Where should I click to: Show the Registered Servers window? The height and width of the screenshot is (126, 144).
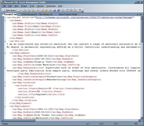63,10
